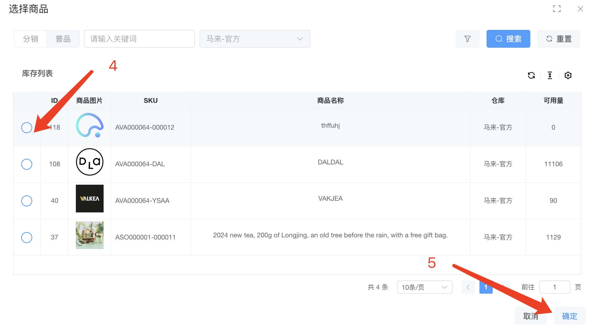Click the 仓库 column header

click(498, 101)
